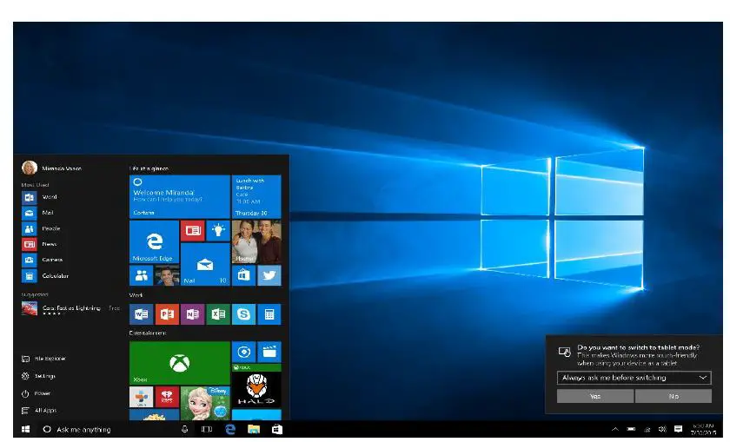Launch the Word tile in Work group
The height and width of the screenshot is (442, 730).
(x=141, y=314)
